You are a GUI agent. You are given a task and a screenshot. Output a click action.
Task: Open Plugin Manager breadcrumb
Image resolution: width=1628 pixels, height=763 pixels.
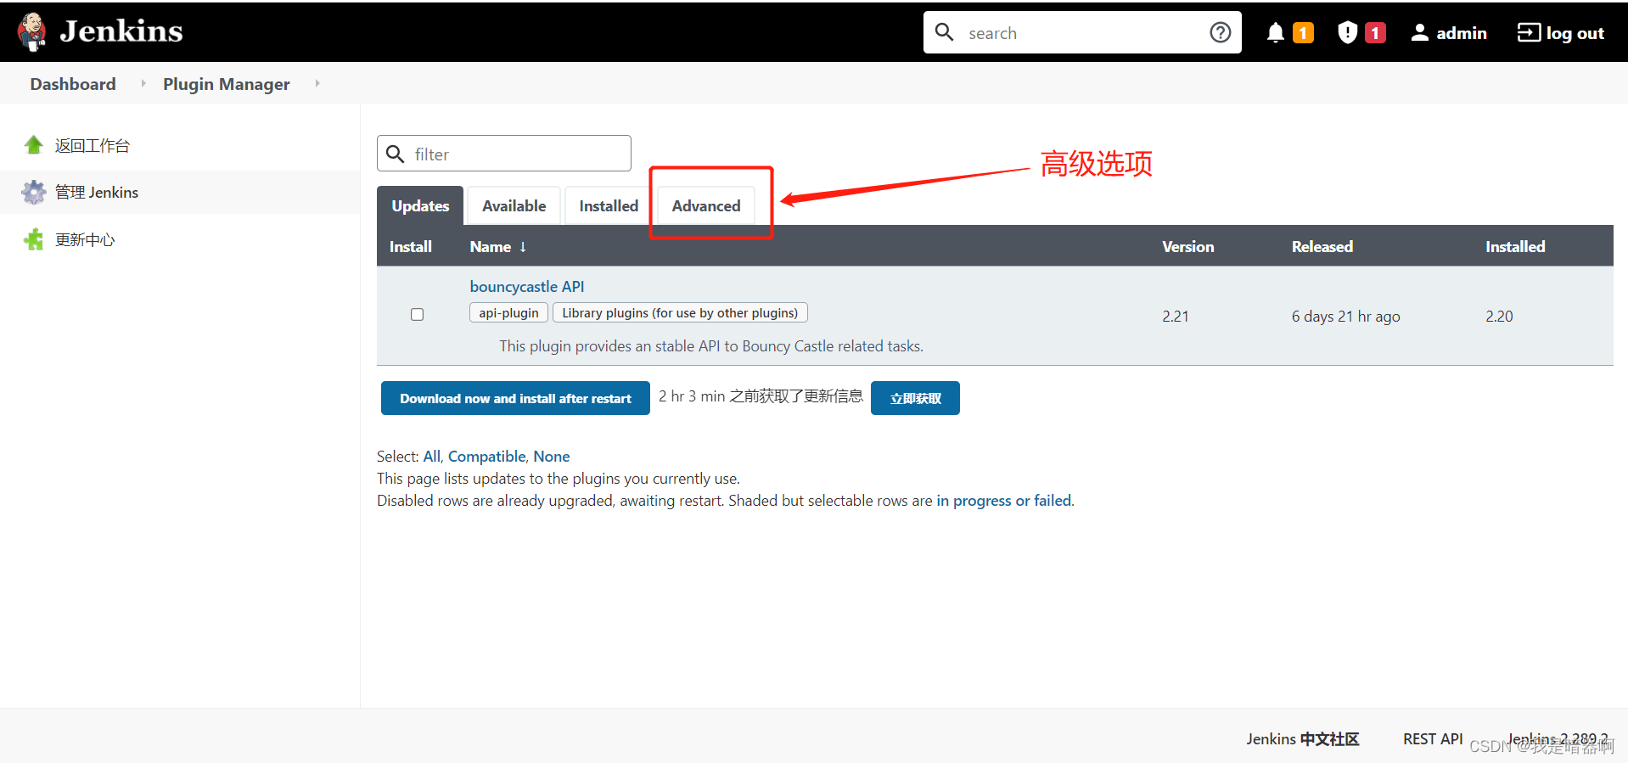pos(227,84)
